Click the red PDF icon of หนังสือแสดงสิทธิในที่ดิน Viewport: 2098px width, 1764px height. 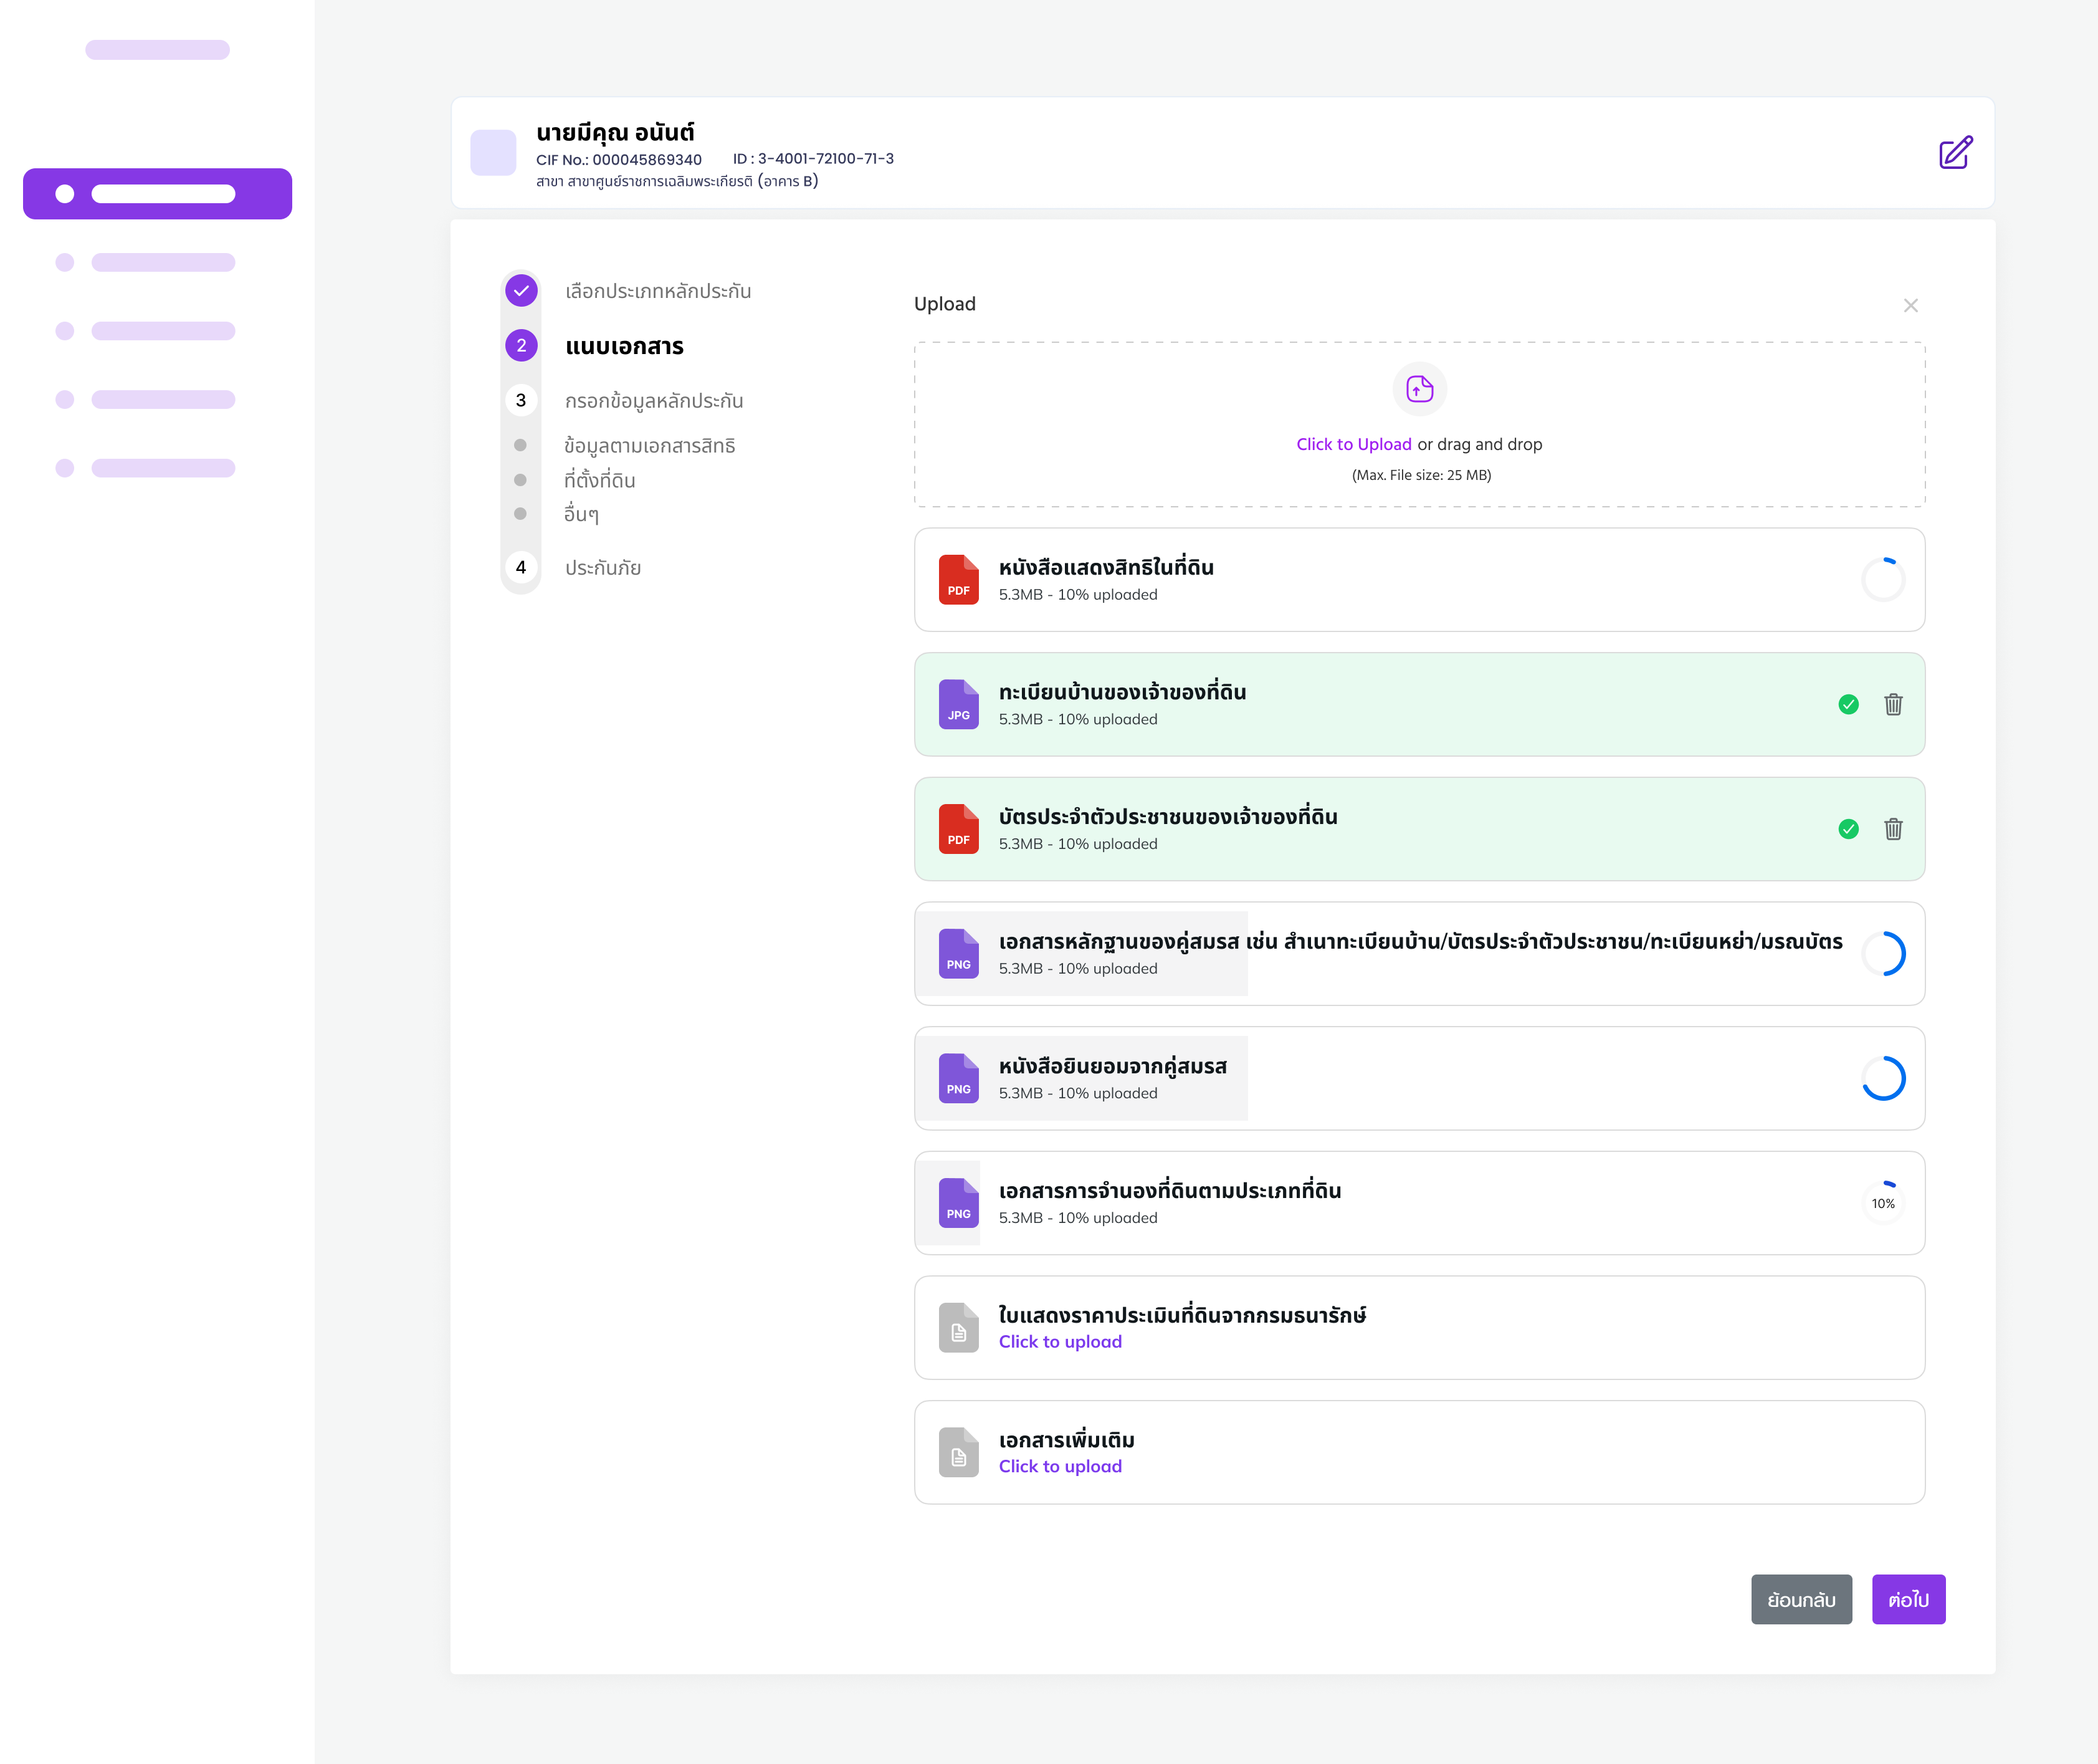point(958,580)
